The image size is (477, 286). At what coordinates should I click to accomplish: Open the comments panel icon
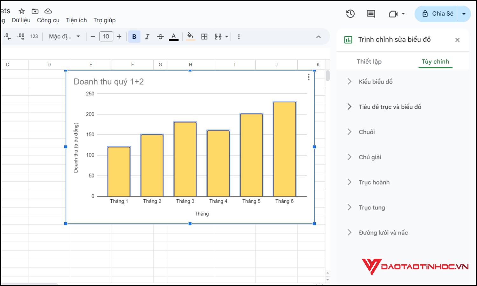point(371,14)
